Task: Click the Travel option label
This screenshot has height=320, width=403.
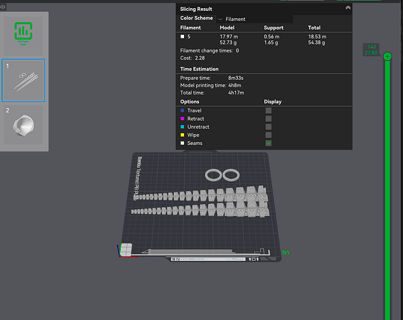Action: (194, 111)
